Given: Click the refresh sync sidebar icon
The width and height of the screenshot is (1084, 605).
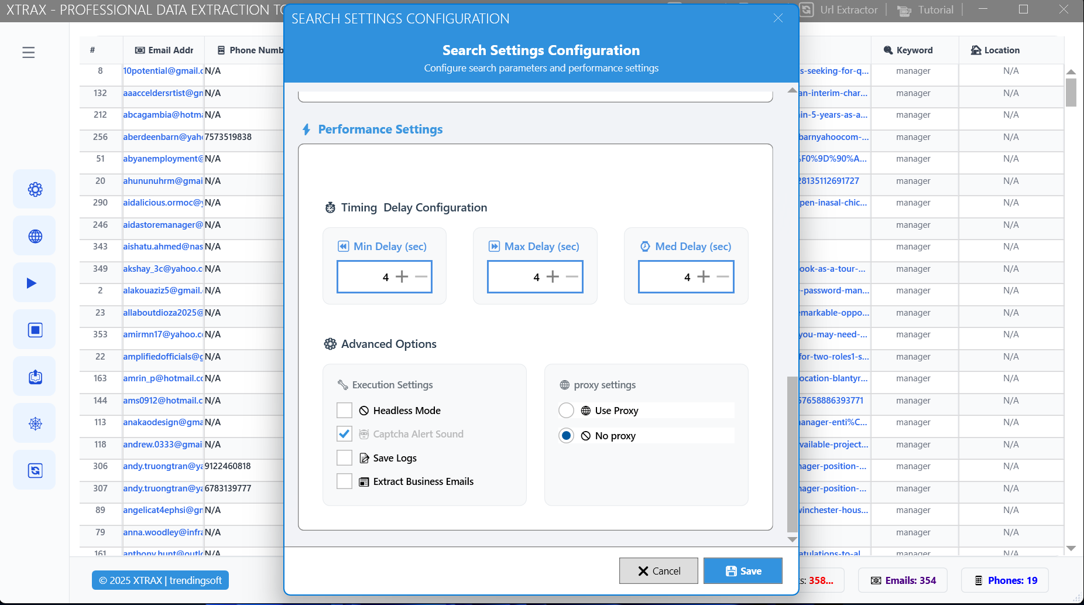Looking at the screenshot, I should [35, 470].
